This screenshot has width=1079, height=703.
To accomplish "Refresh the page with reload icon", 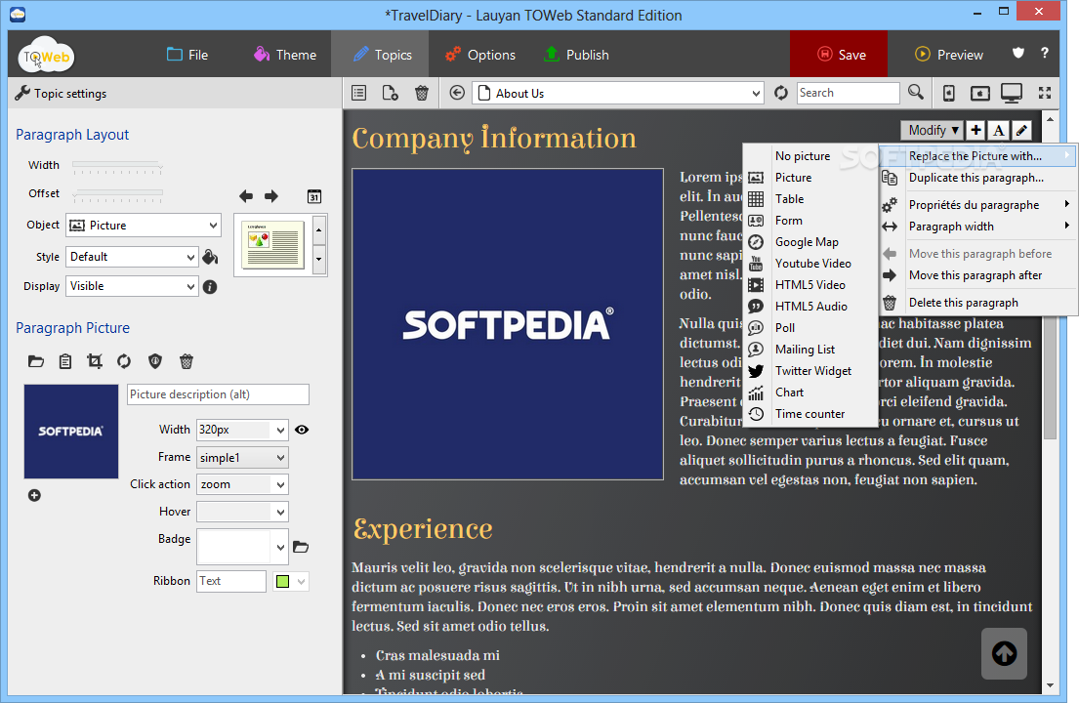I will 781,93.
